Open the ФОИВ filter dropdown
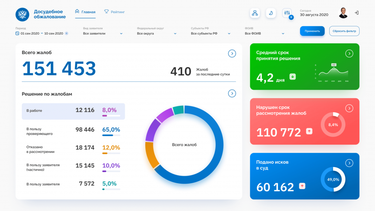 [264, 33]
